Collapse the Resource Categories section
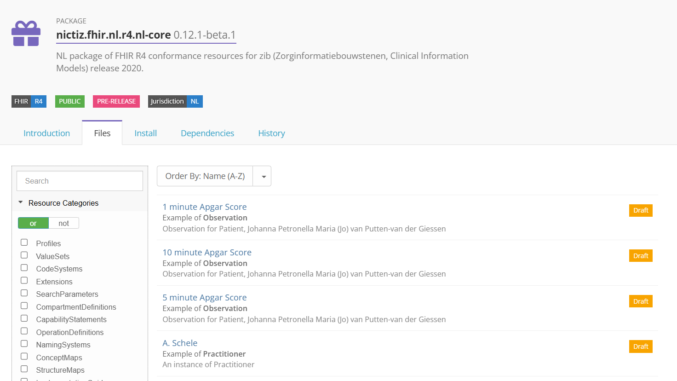Image resolution: width=677 pixels, height=381 pixels. coord(20,202)
